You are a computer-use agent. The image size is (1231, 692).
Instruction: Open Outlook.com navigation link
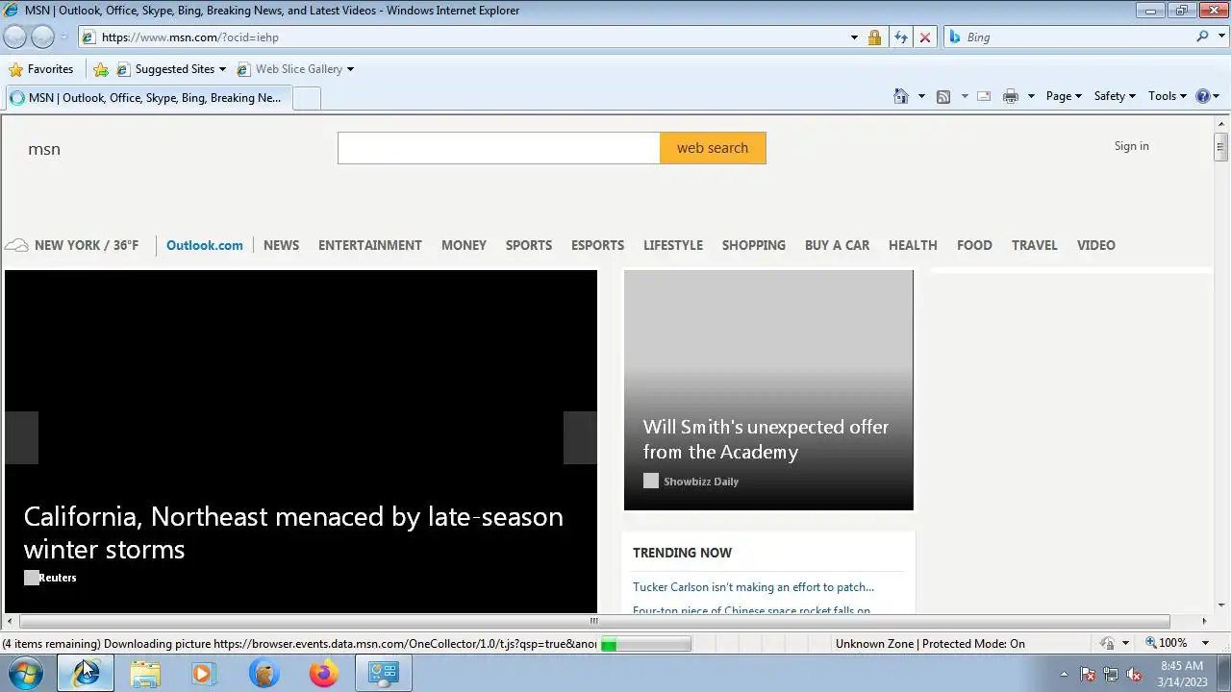pyautogui.click(x=205, y=245)
